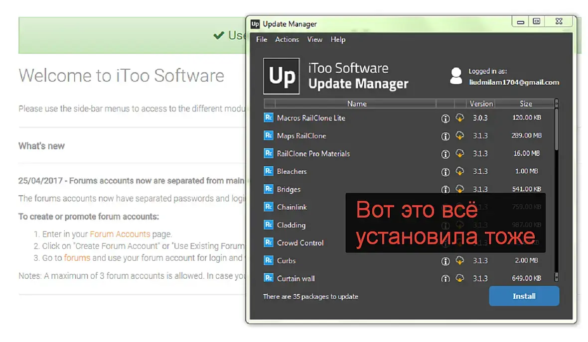Show info for Maps RailClone

445,136
